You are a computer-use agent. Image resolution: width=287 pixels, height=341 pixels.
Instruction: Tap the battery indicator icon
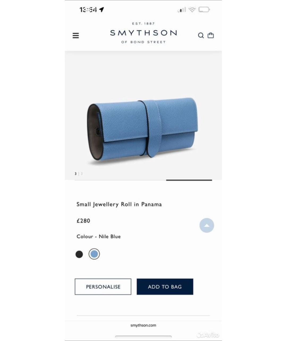click(x=204, y=10)
